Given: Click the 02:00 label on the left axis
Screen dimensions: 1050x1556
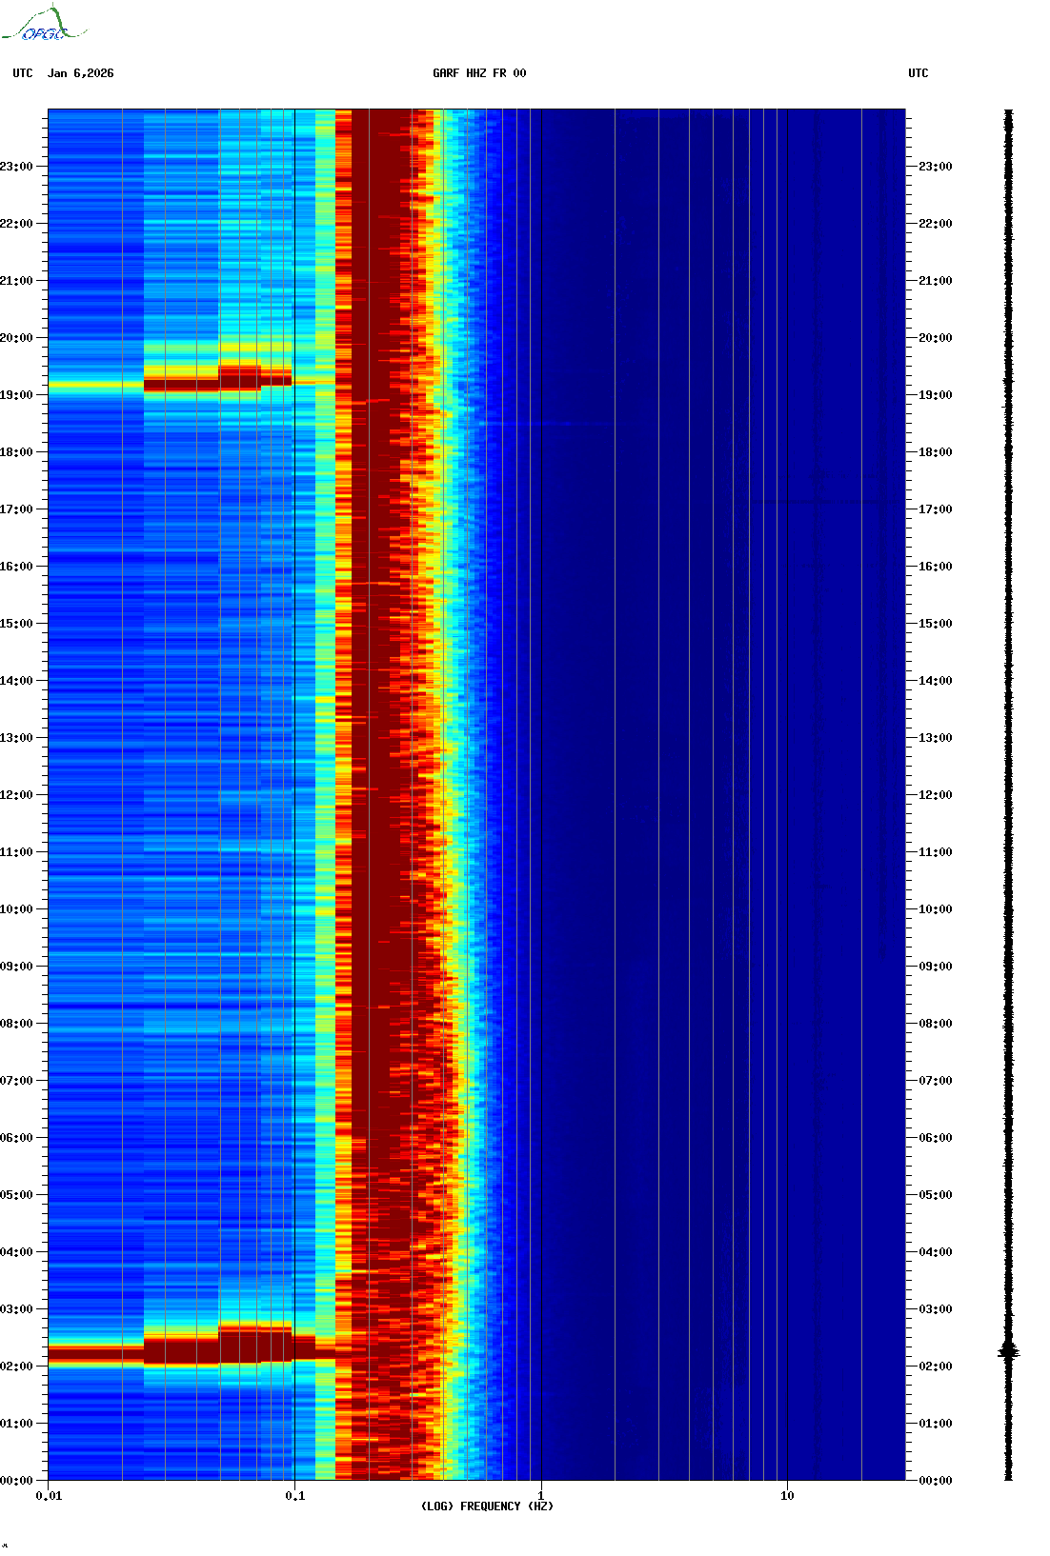Looking at the screenshot, I should pos(16,1366).
